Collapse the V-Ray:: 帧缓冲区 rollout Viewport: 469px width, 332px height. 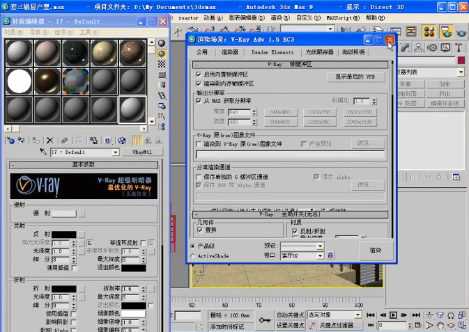click(291, 64)
